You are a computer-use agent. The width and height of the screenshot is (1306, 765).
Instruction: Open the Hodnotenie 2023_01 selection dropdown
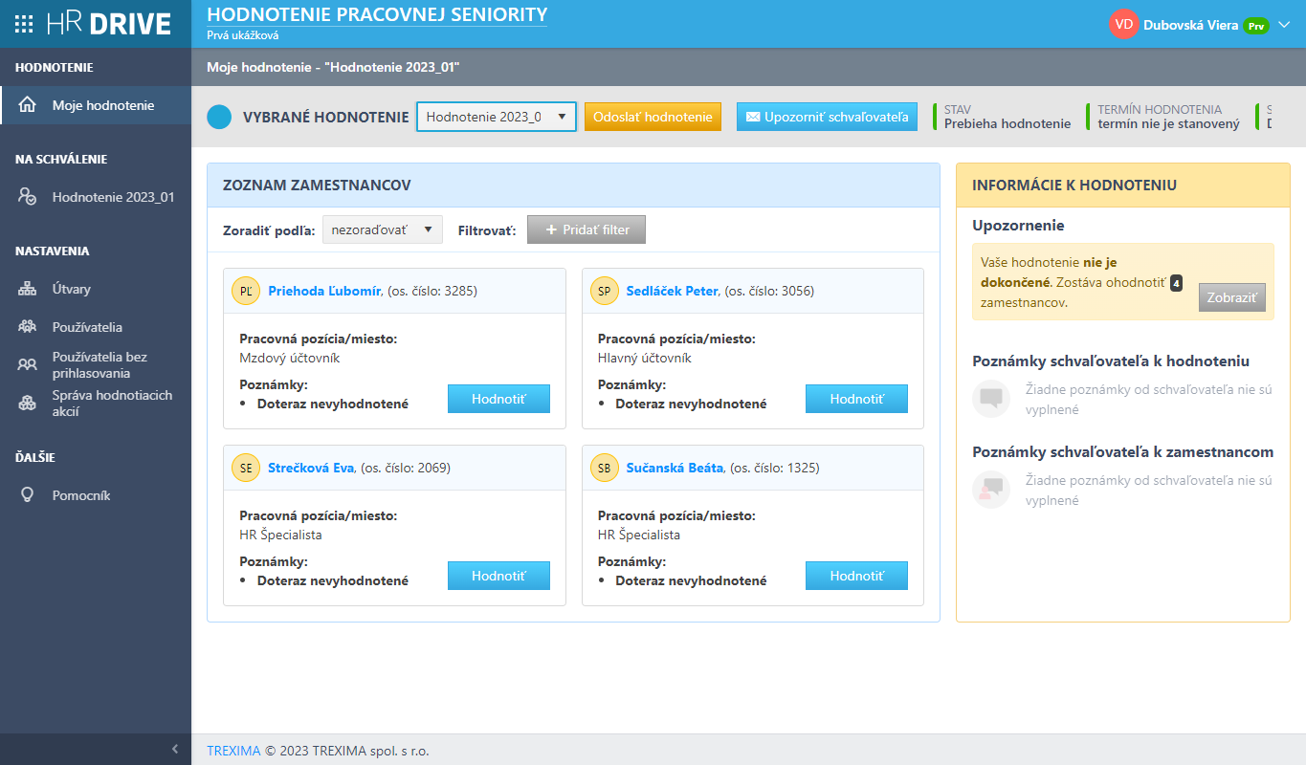pos(496,117)
